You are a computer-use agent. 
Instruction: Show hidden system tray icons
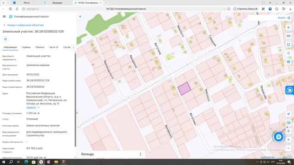coord(257,162)
